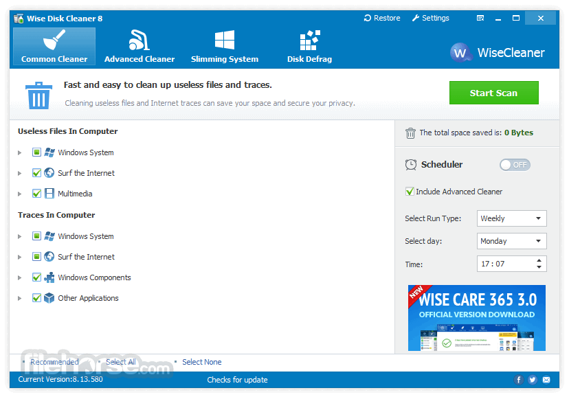Turn on the Scheduler toggle
The image size is (569, 399).
pyautogui.click(x=515, y=165)
